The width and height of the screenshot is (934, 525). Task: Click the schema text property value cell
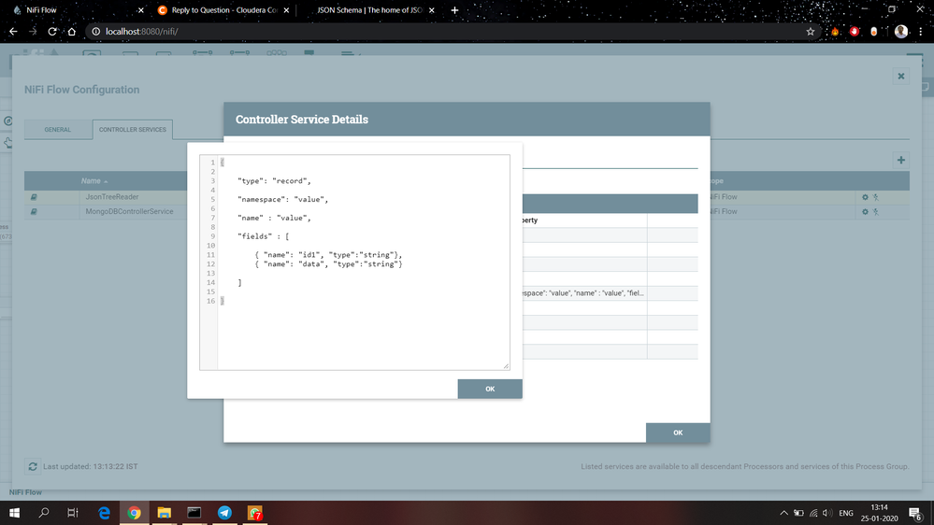[584, 292]
